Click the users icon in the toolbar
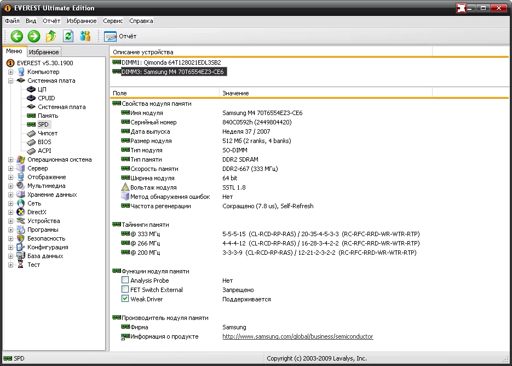The image size is (512, 366). click(x=85, y=36)
